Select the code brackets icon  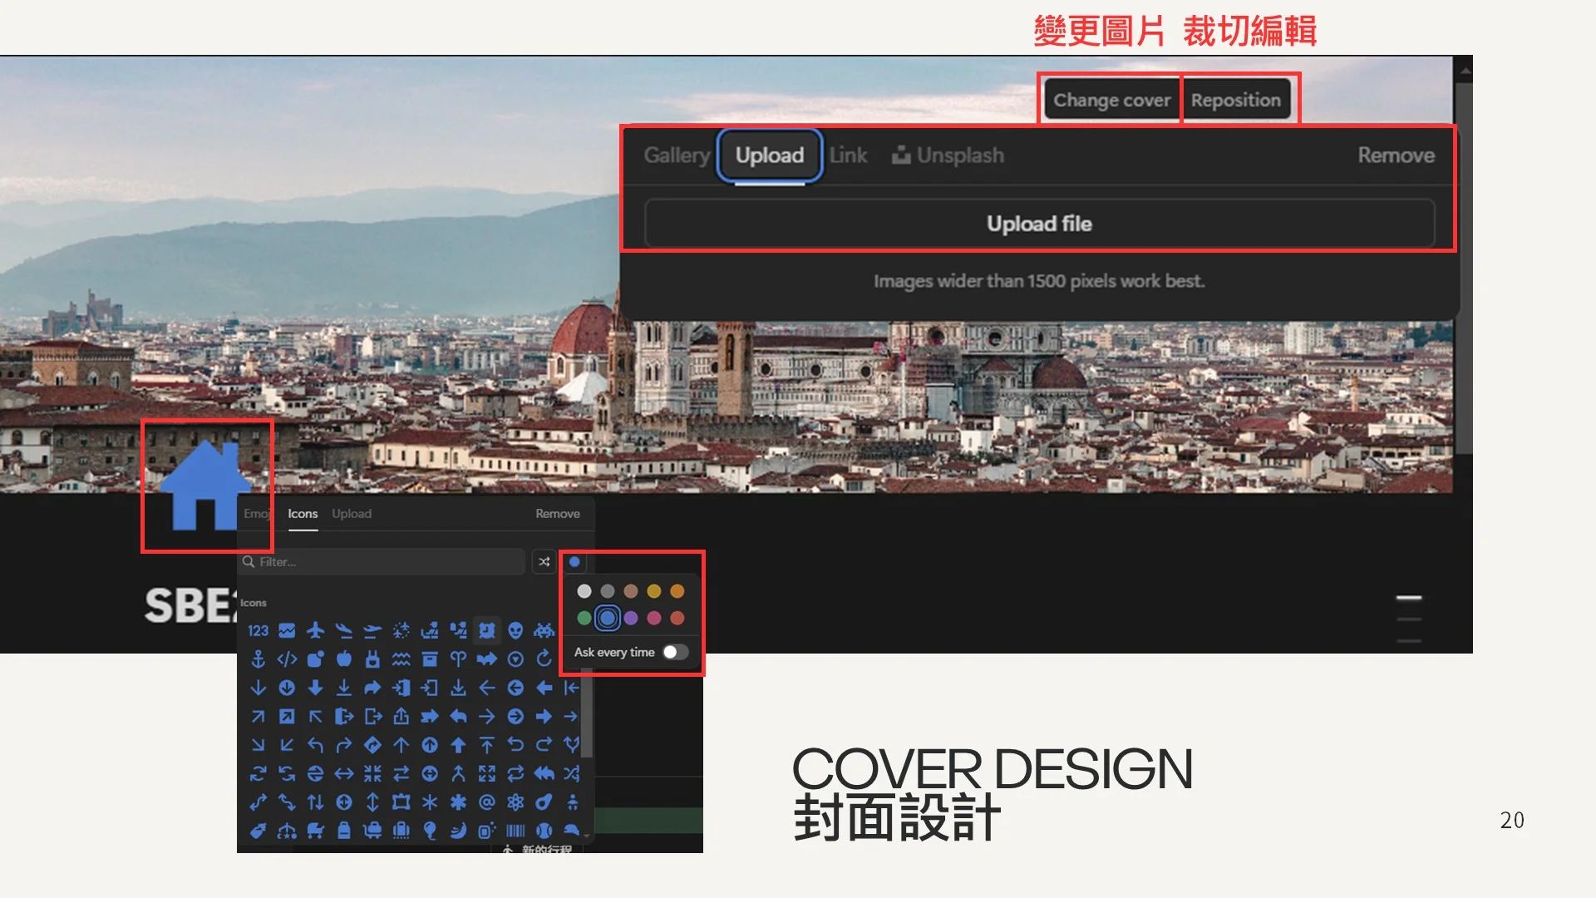pyautogui.click(x=287, y=659)
